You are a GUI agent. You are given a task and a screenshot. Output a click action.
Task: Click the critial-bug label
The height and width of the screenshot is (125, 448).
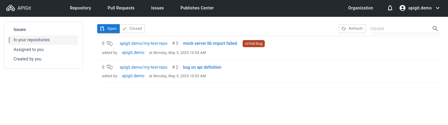[x=254, y=44]
